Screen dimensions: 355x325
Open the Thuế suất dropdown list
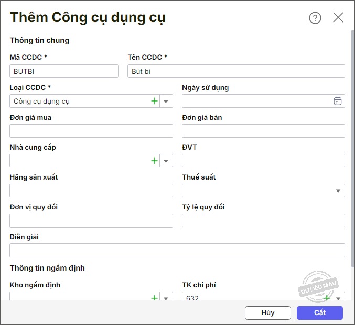pyautogui.click(x=338, y=190)
